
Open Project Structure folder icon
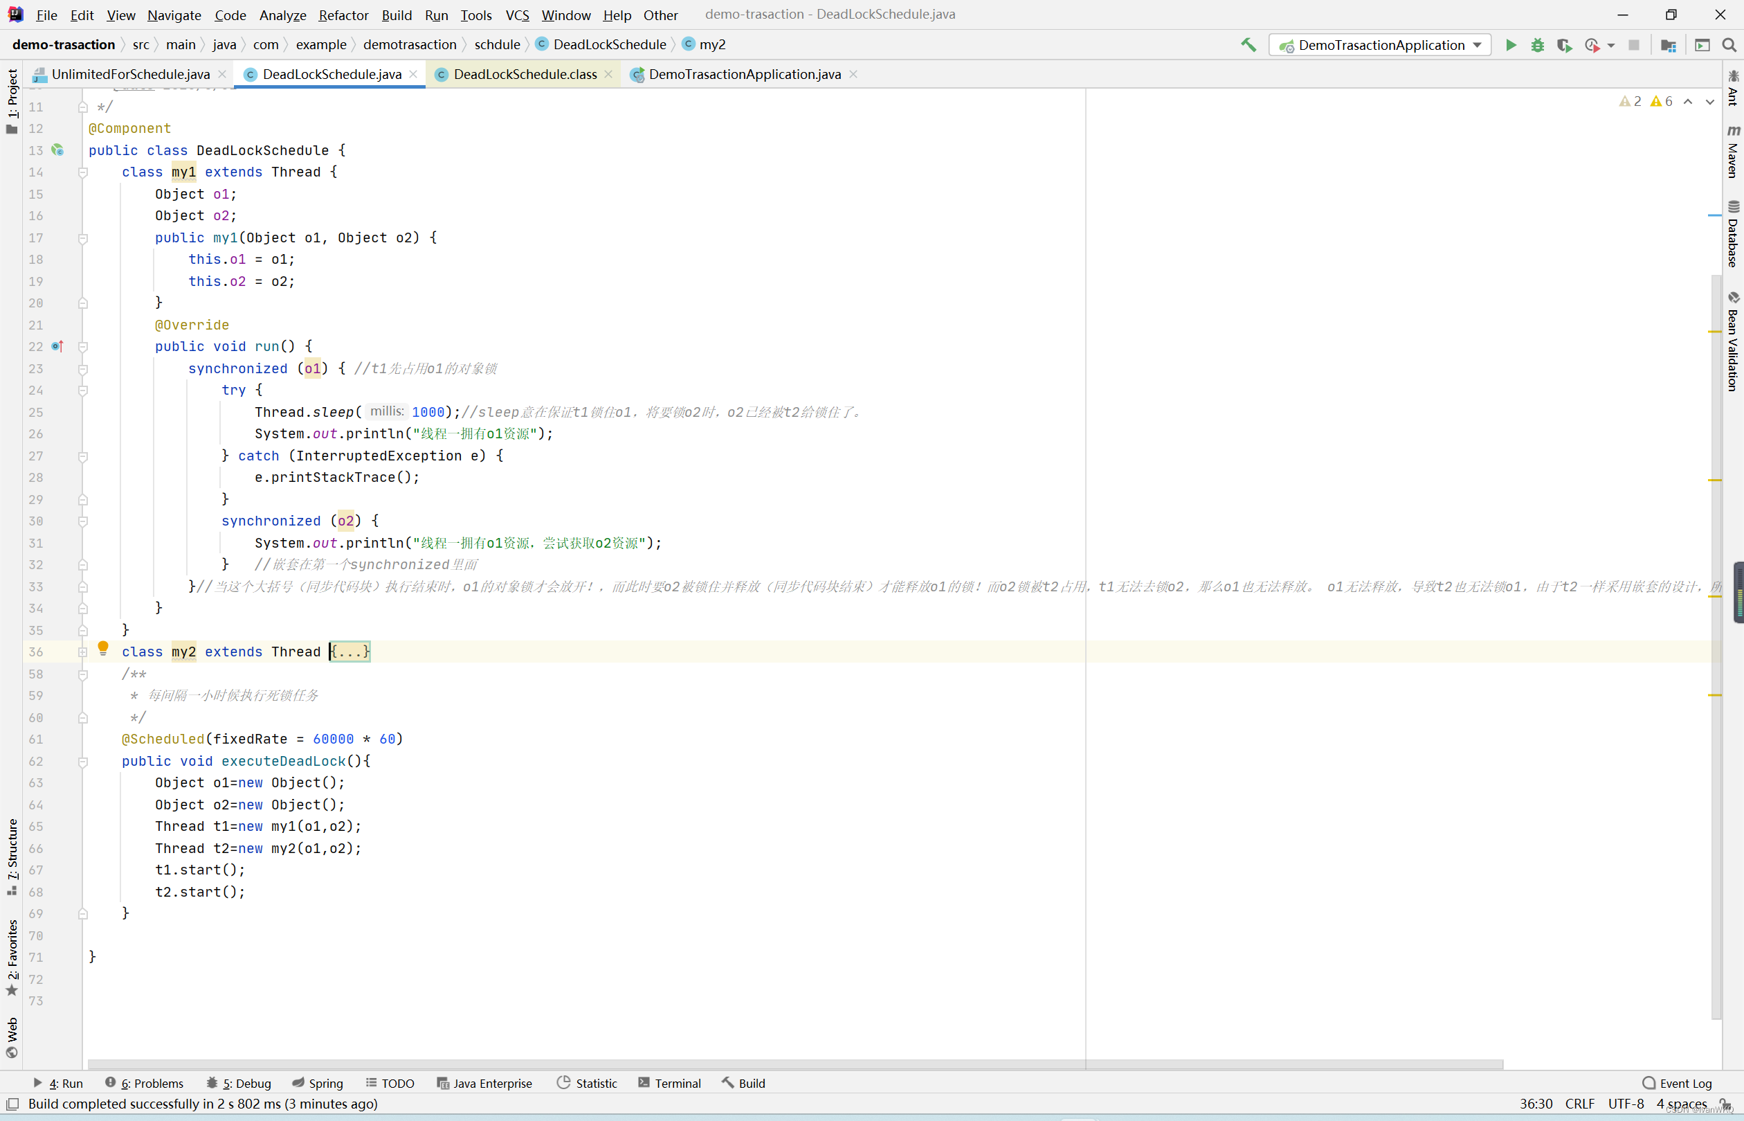pyautogui.click(x=1669, y=45)
